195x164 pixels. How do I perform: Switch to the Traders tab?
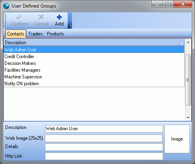coord(35,34)
